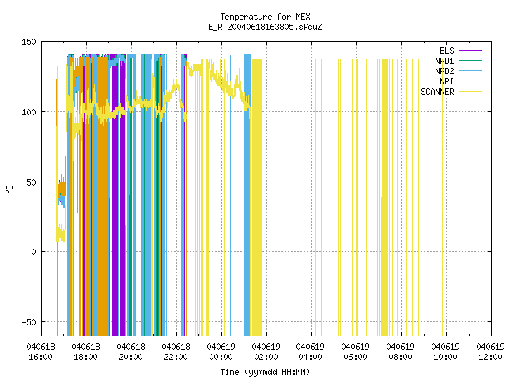Pick the yellow SCANNER legend line sample
This screenshot has height=379, width=506.
click(471, 92)
